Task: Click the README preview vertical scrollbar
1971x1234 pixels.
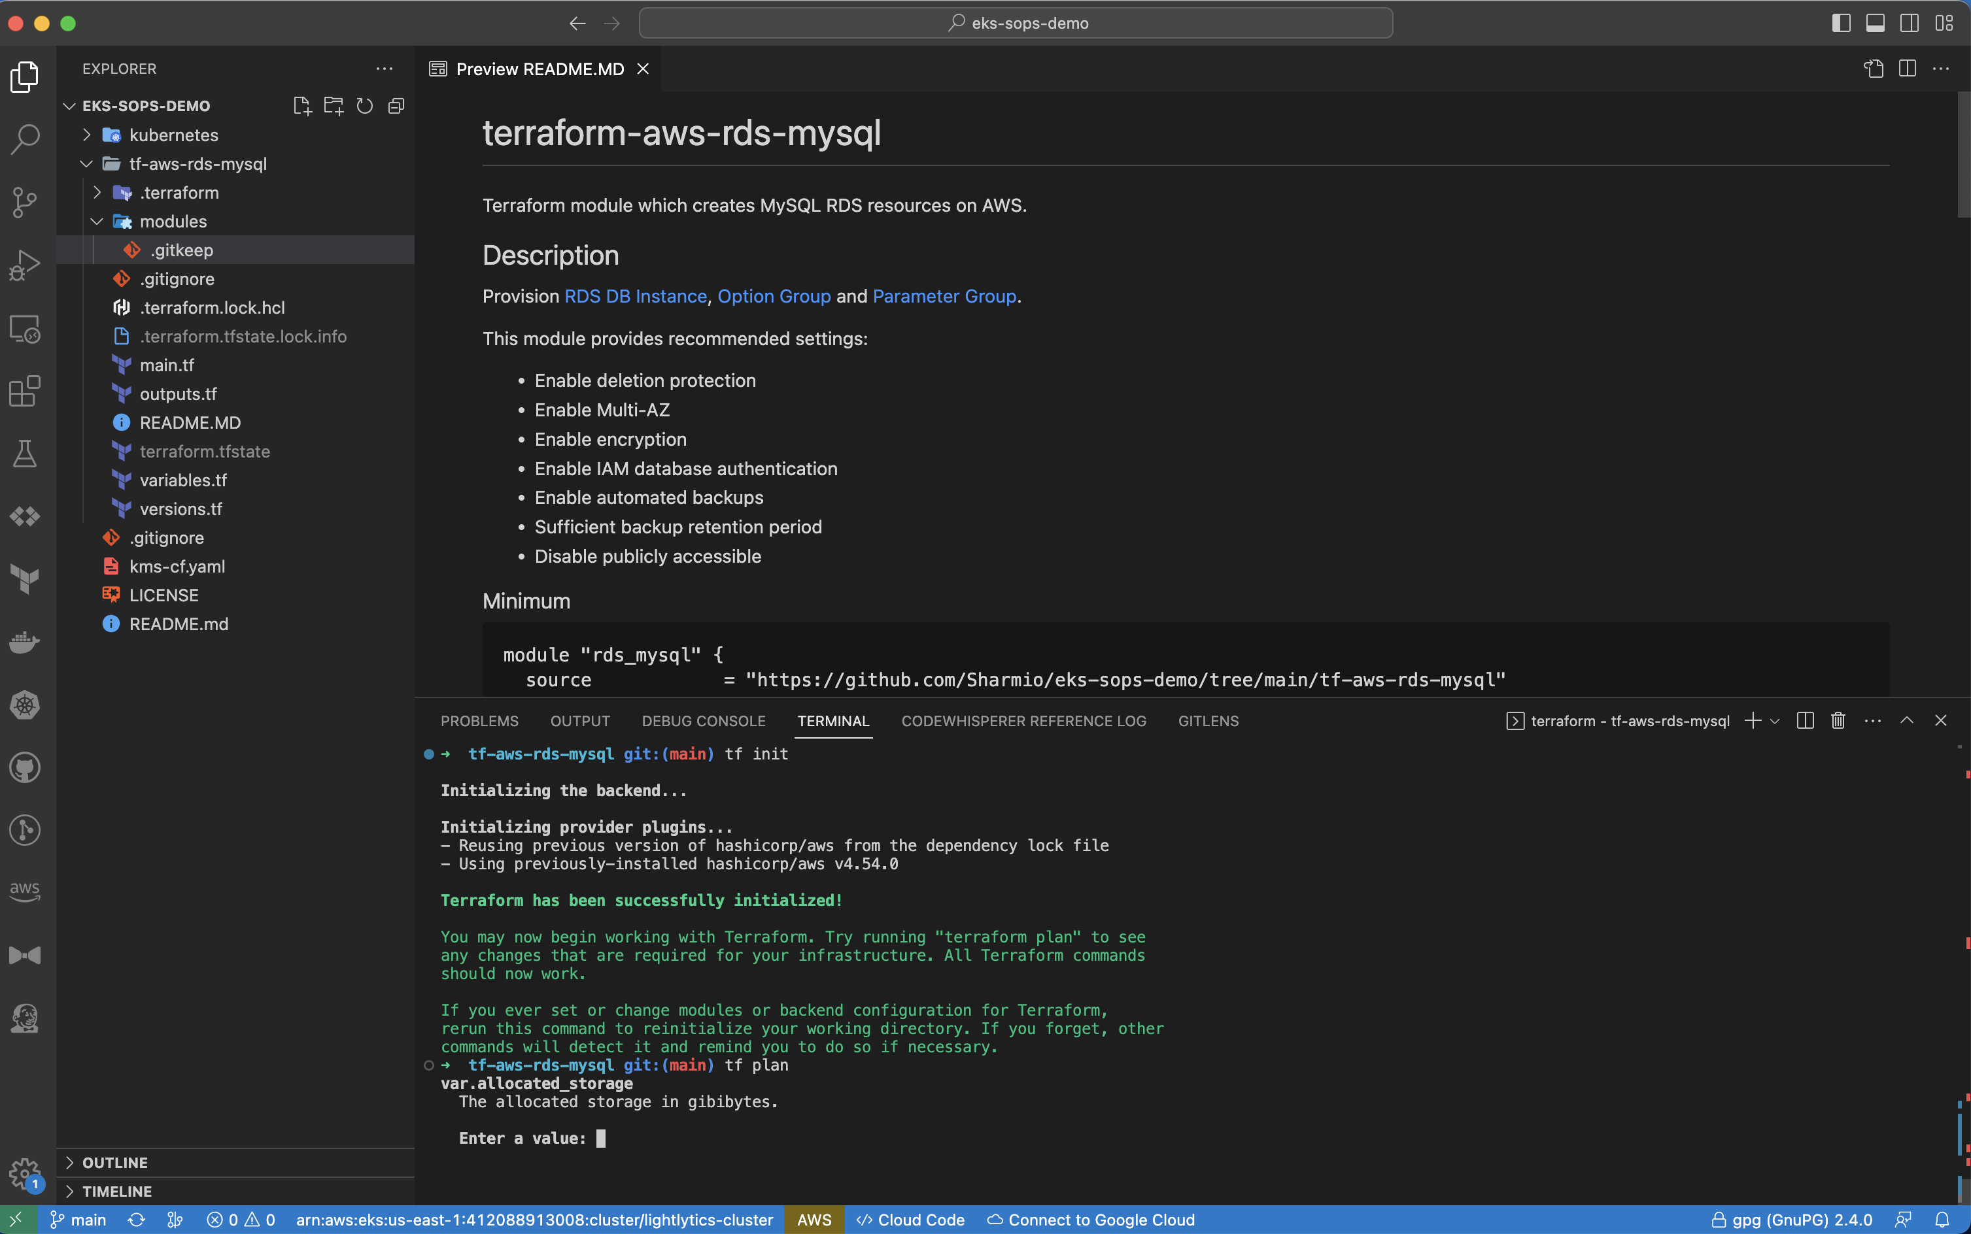Action: (1964, 155)
